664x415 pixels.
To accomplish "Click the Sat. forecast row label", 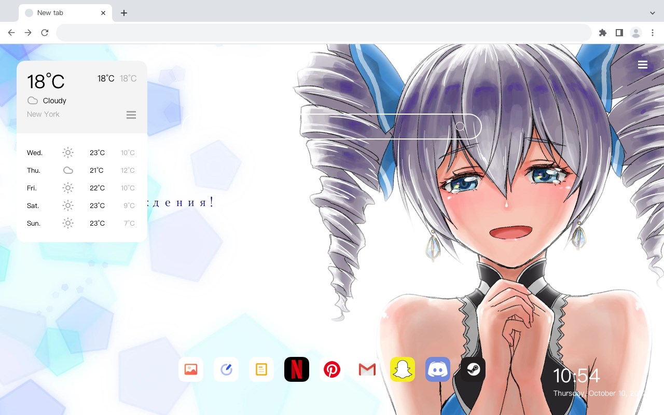I will click(x=33, y=205).
